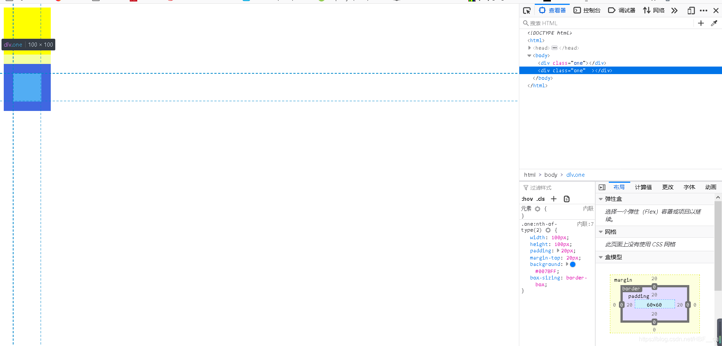The image size is (722, 346).
Task: Switch to the 网络 network tab
Action: (654, 11)
